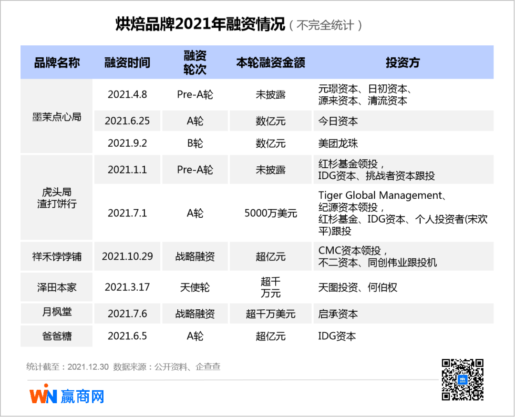
Task: Click the 爸爸糖 brand cell
Action: point(57,336)
